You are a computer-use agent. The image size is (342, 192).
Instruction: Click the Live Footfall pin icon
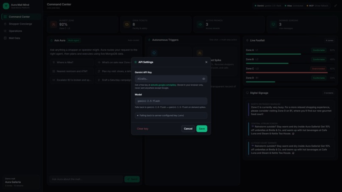point(247,41)
